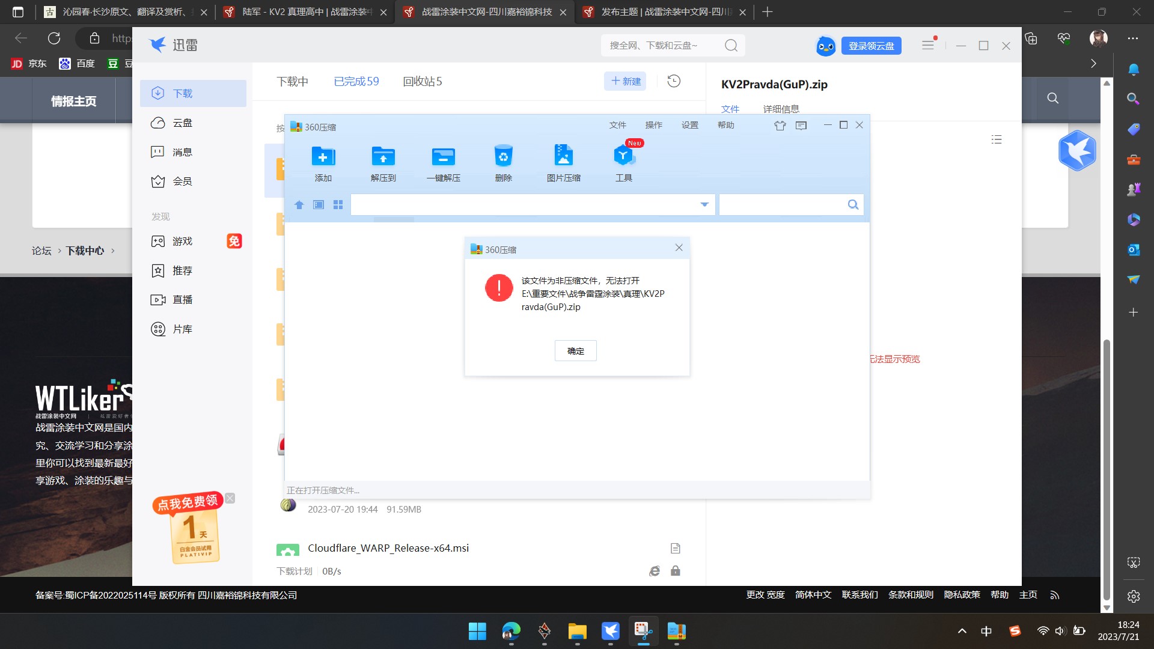1154x649 pixels.
Task: Expand the path dropdown arrow in 360压缩
Action: 704,205
